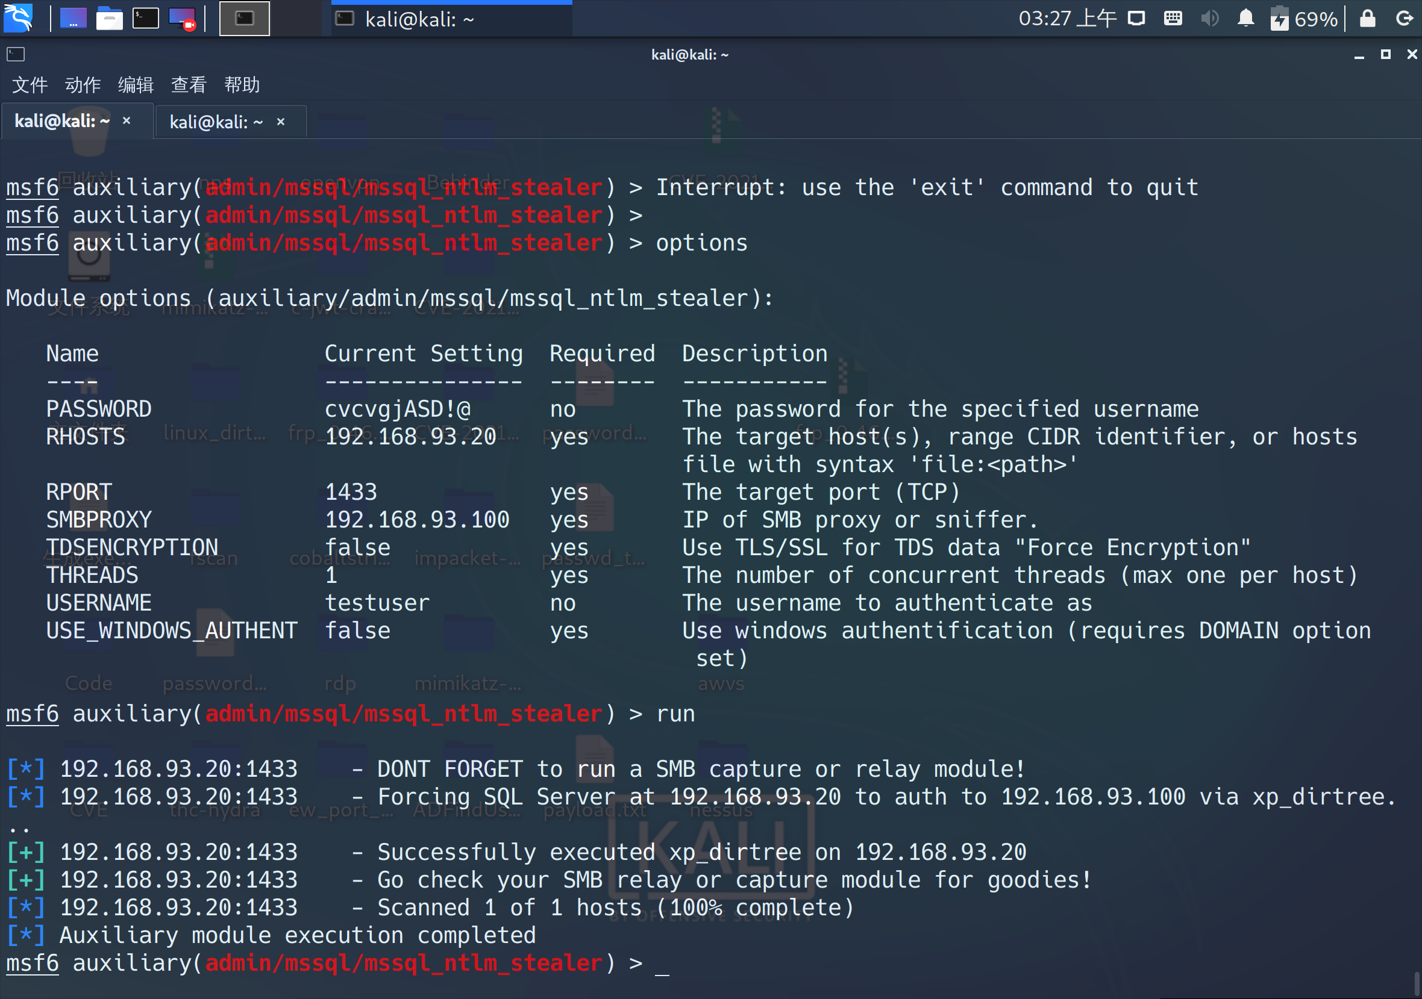This screenshot has height=999, width=1422.
Task: Open the 03:27 clock in the panel
Action: (x=1066, y=19)
